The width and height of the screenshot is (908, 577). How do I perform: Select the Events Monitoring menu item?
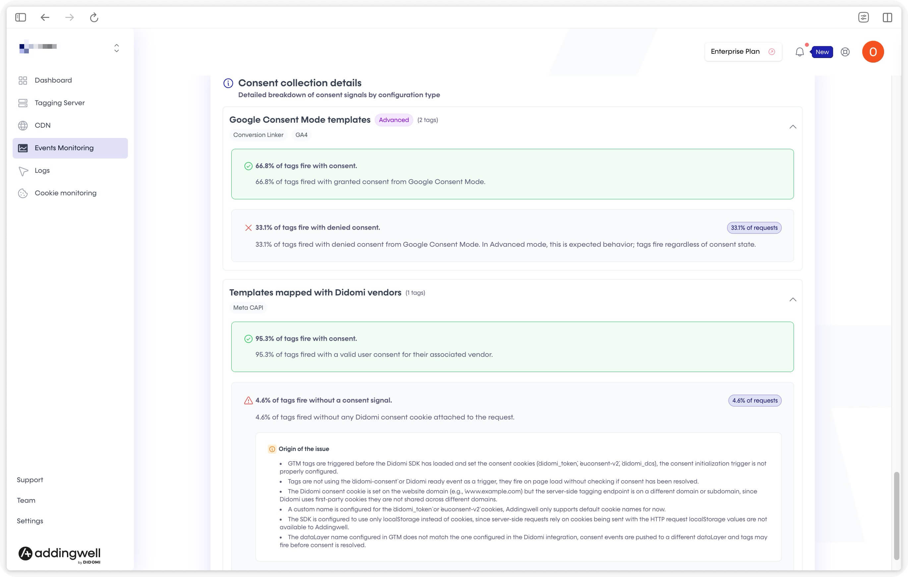pos(70,148)
